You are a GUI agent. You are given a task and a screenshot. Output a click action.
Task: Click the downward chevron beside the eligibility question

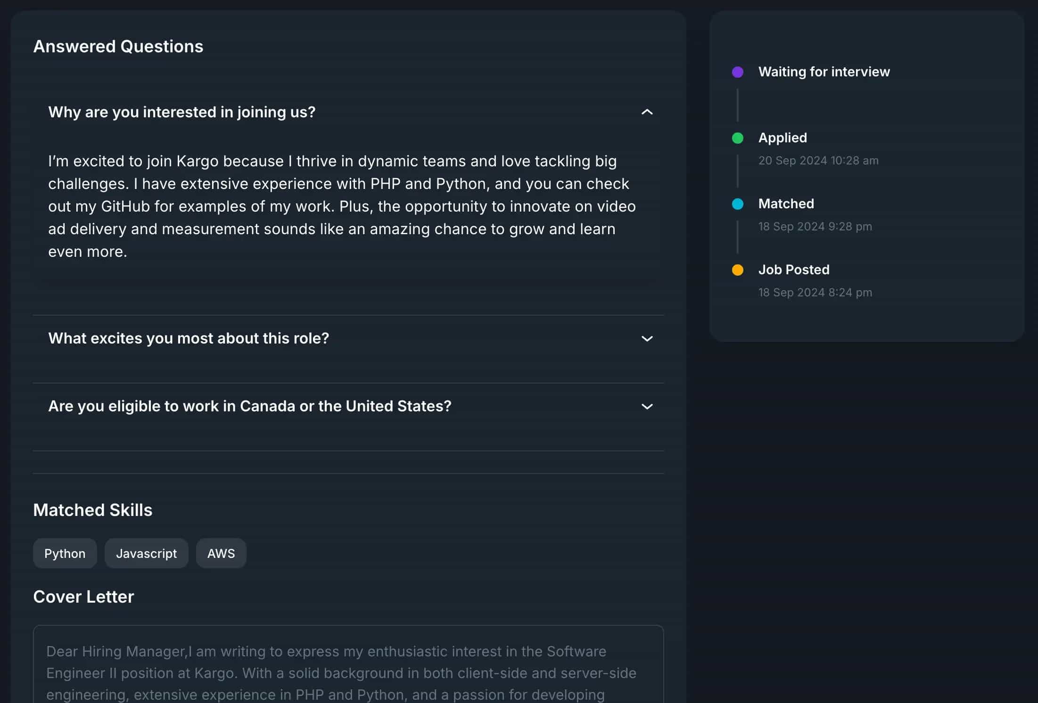[x=648, y=406]
